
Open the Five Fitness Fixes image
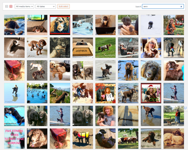click(x=14, y=138)
